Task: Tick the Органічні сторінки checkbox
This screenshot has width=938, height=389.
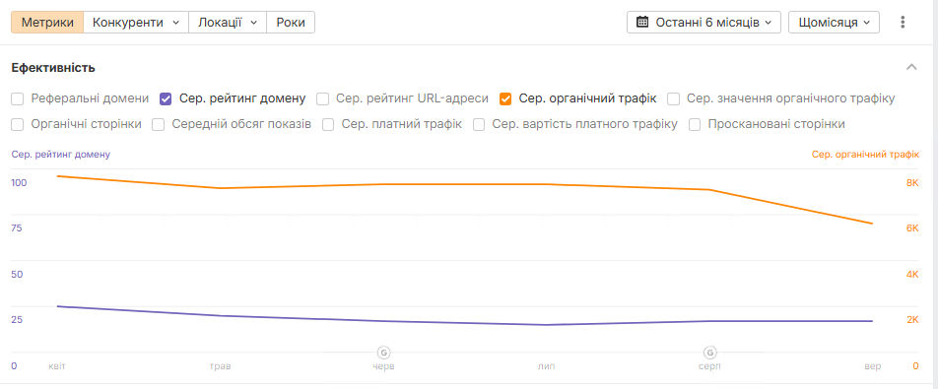Action: 18,125
